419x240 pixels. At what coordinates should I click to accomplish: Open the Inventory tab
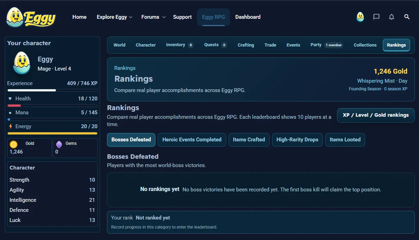pyautogui.click(x=180, y=45)
